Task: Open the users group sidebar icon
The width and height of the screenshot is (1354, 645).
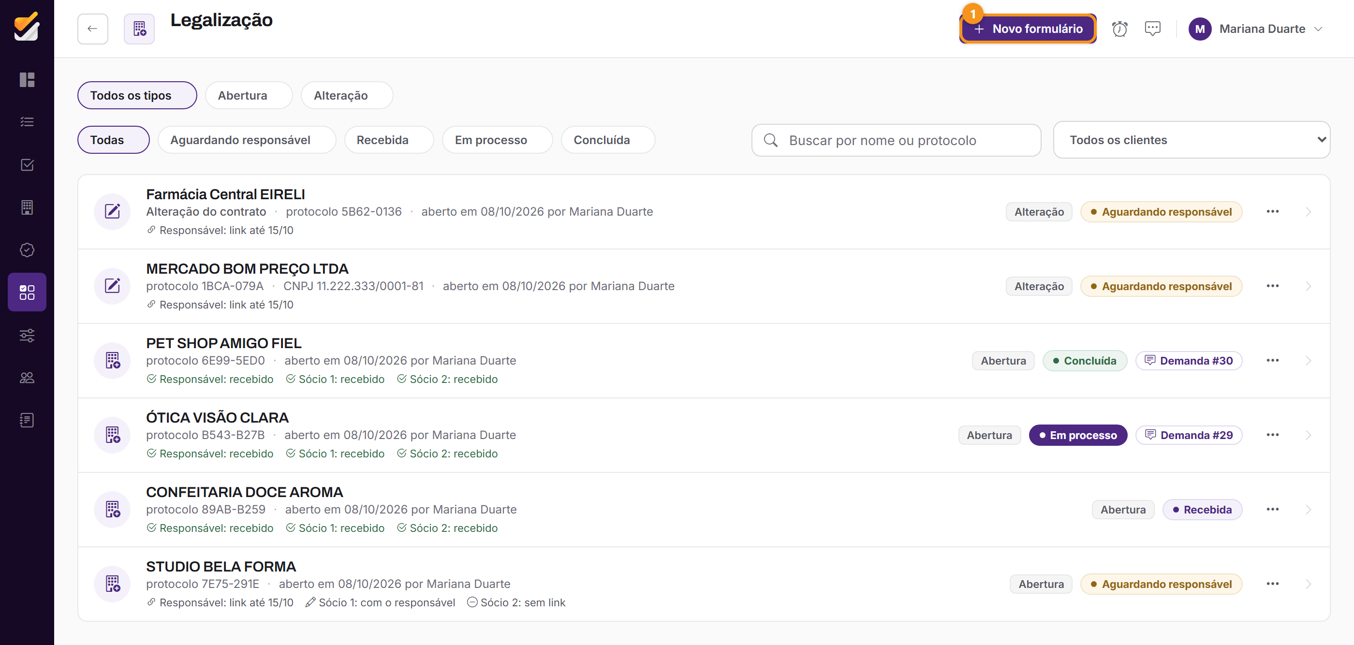Action: pos(27,378)
